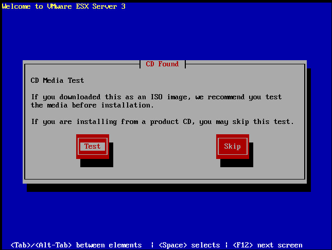This screenshot has width=332, height=250.
Task: Click the 'CD Media Test' heading
Action: (x=57, y=80)
